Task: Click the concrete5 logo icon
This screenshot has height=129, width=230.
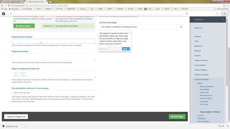Action: point(4,14)
